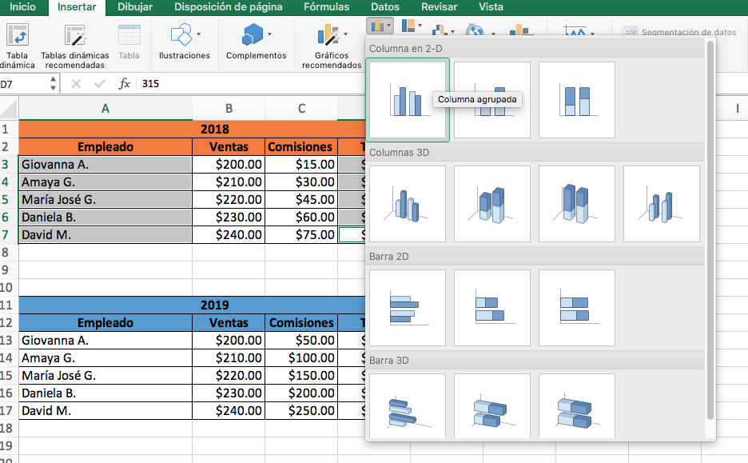
Task: Pick the first Barra 3D chart style
Action: [407, 406]
